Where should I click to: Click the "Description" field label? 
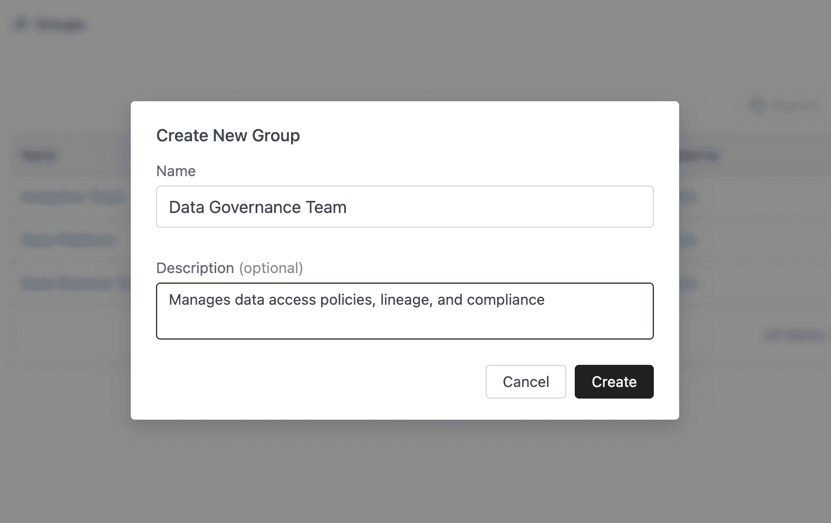click(x=195, y=268)
